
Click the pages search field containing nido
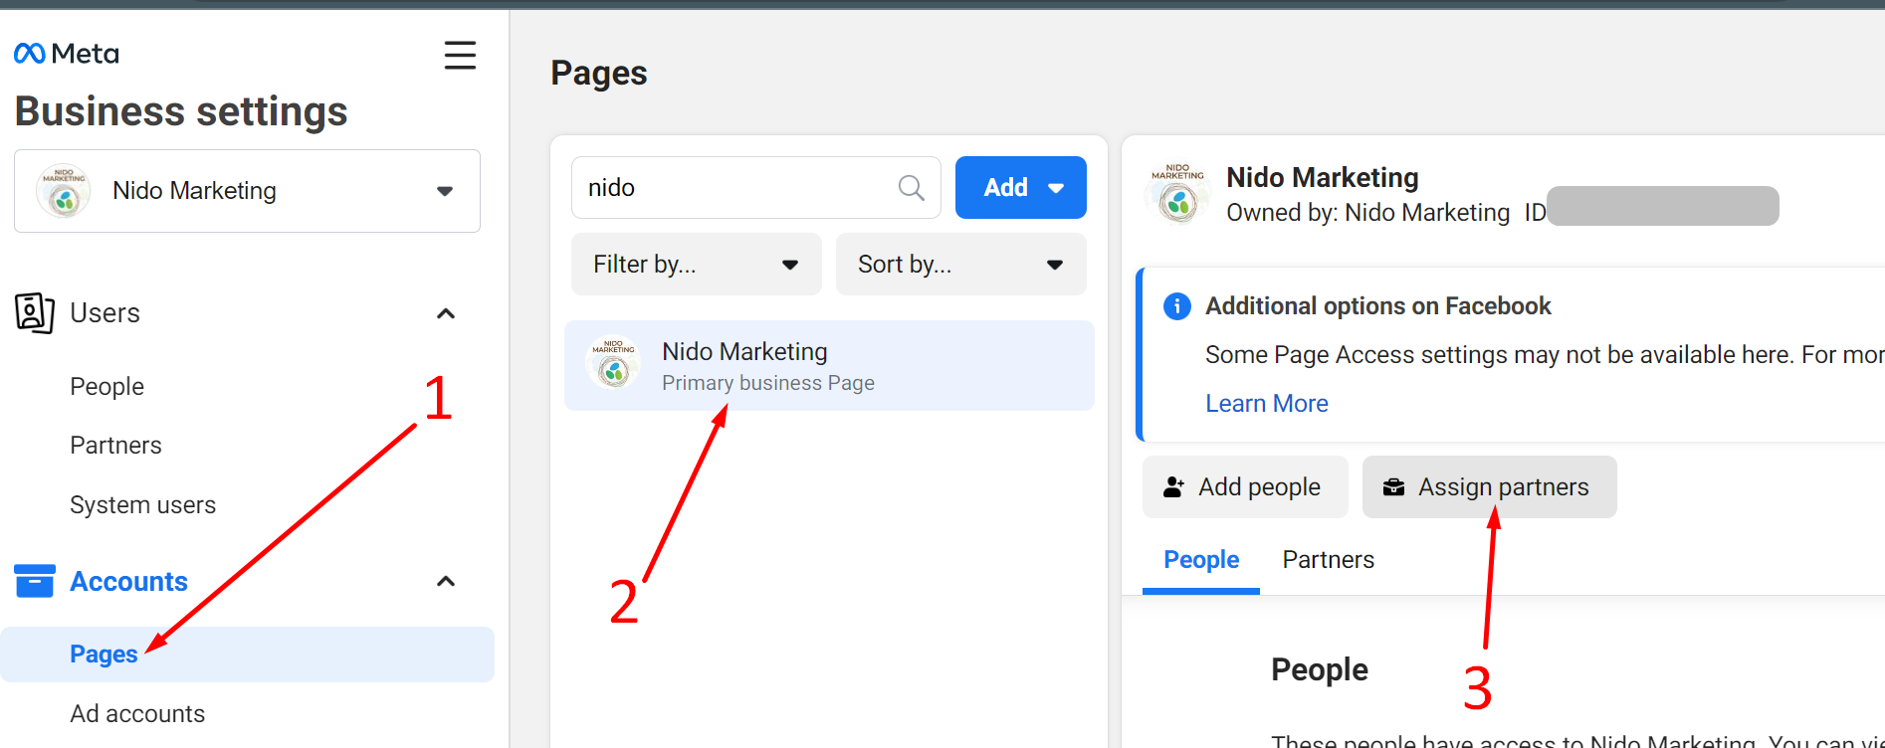coord(756,187)
